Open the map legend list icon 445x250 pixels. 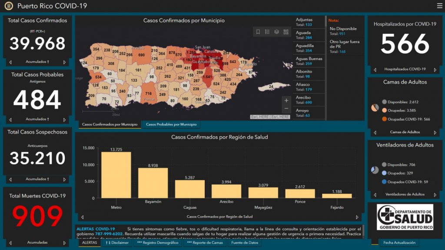point(267,32)
